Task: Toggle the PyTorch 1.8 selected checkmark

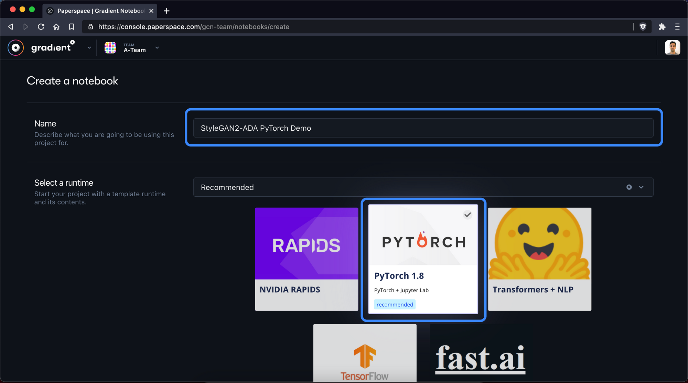Action: [467, 215]
